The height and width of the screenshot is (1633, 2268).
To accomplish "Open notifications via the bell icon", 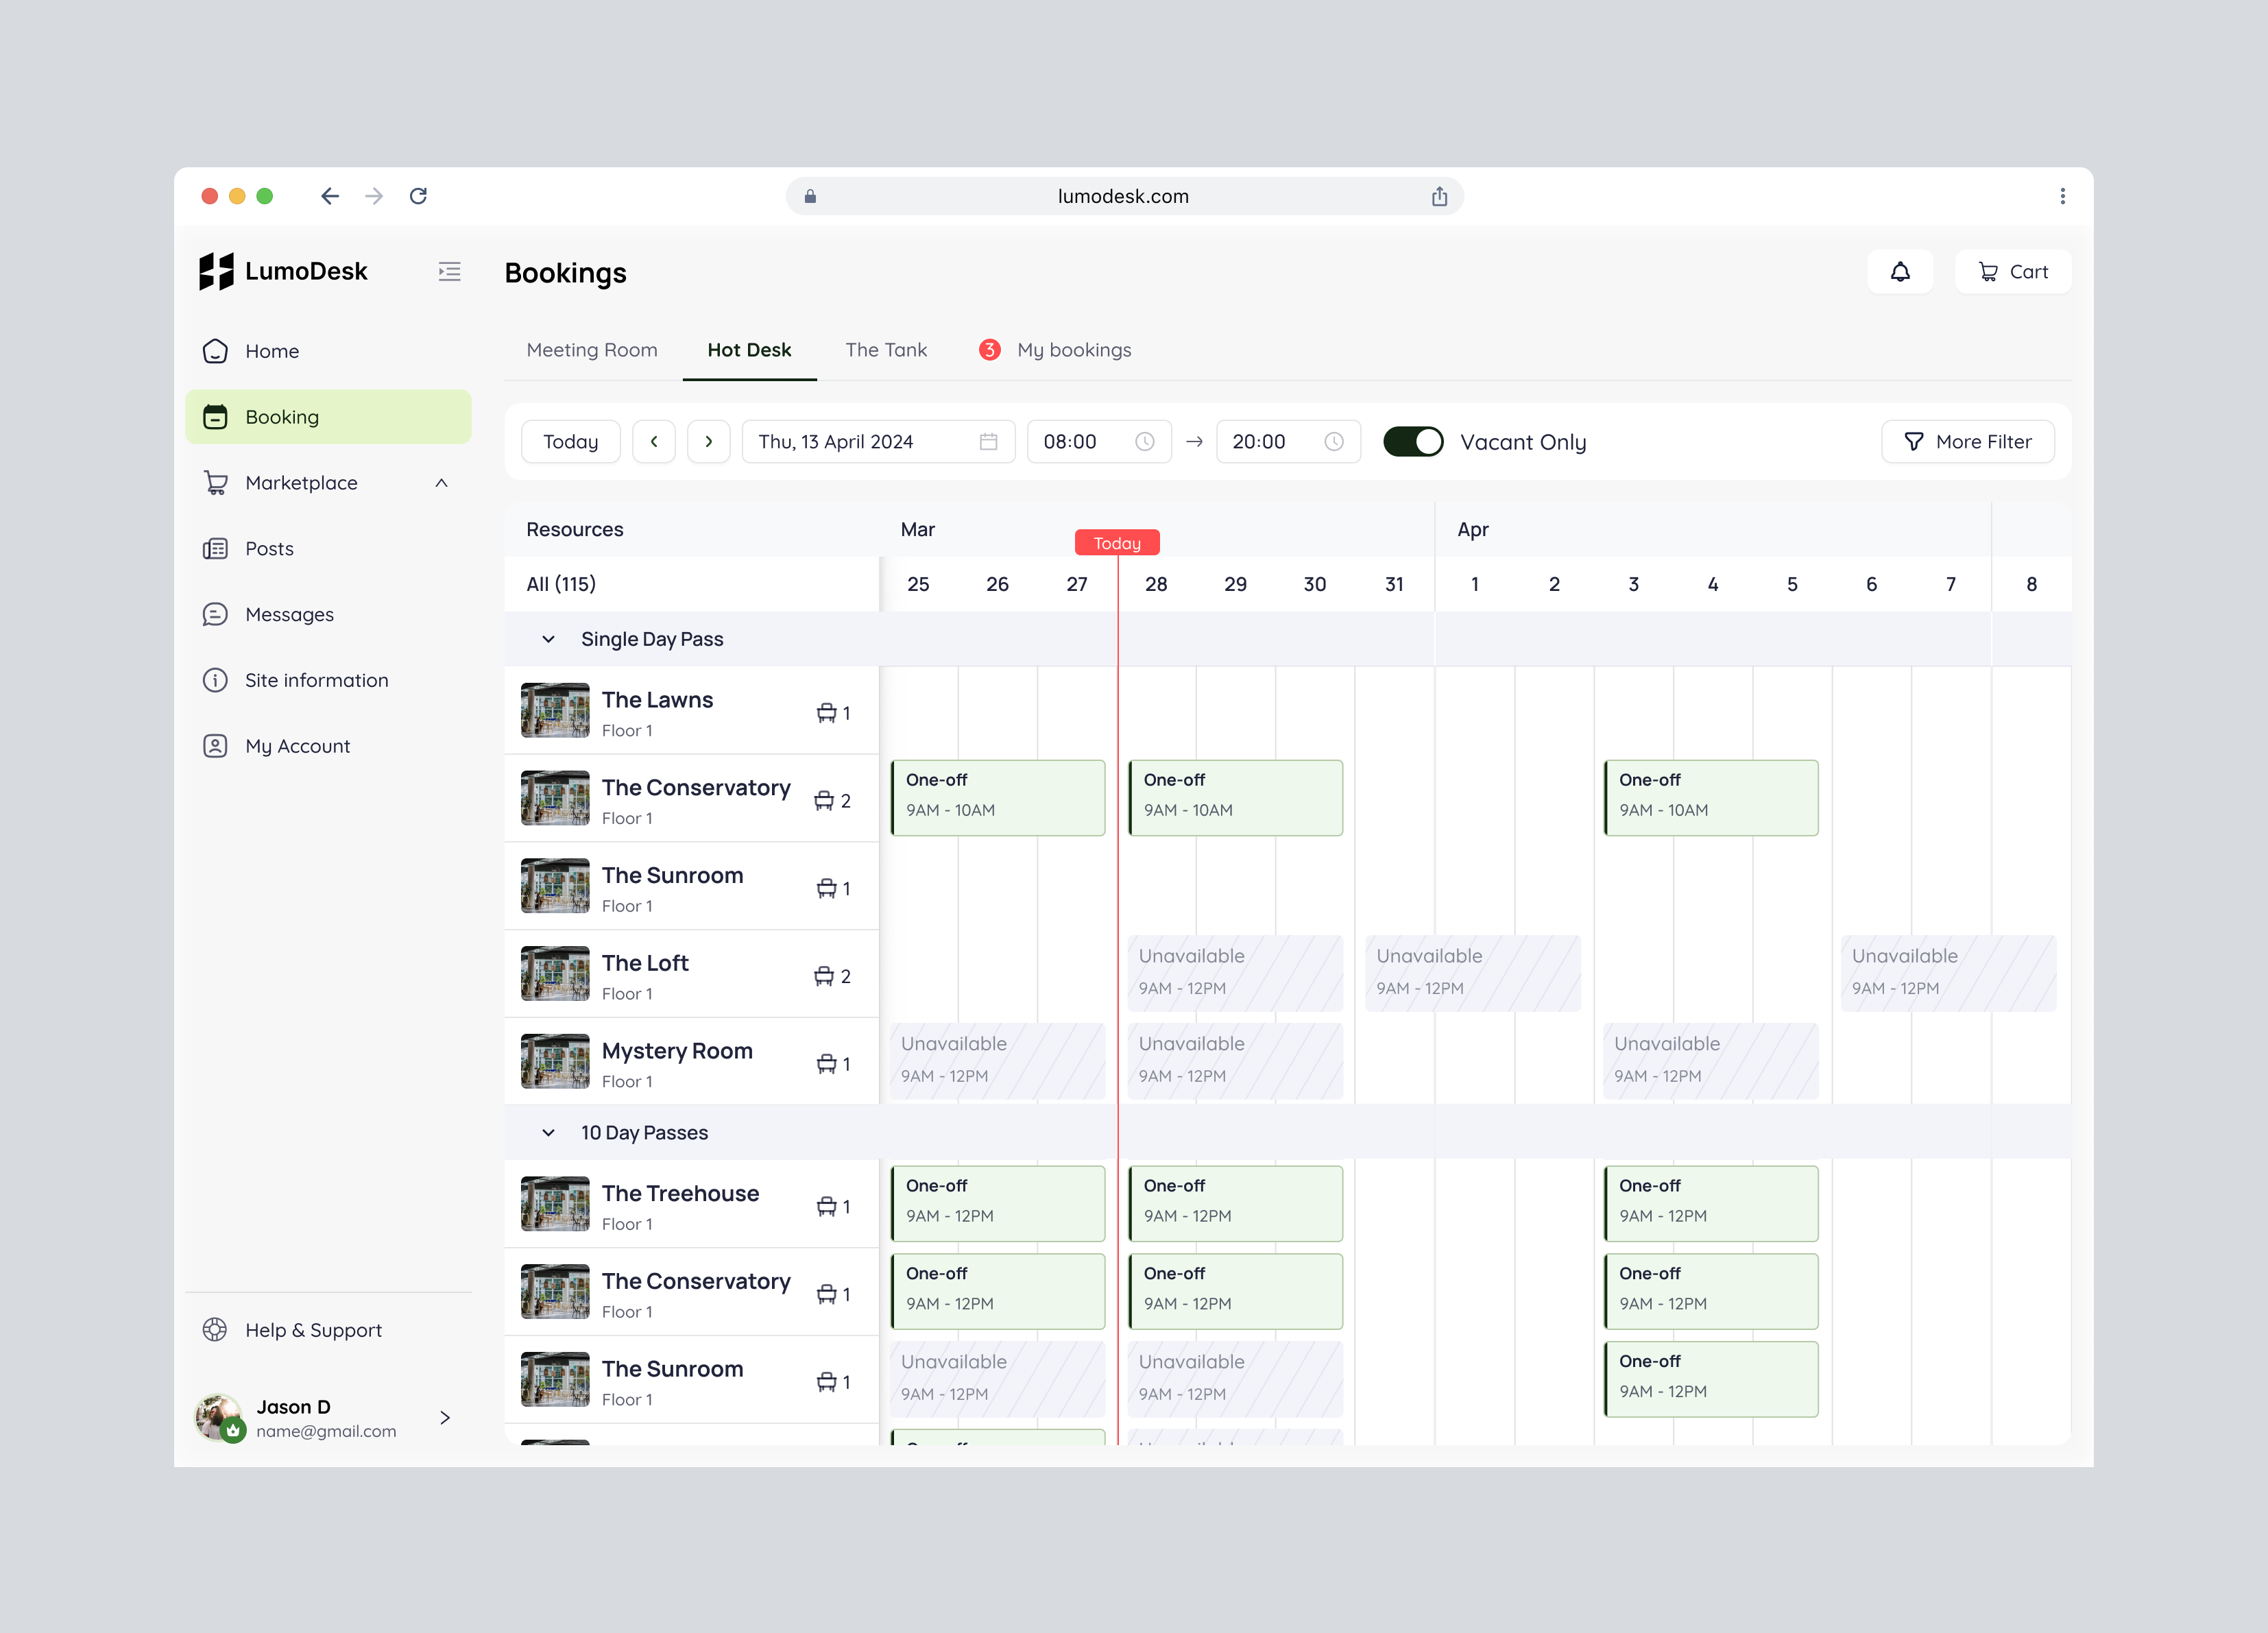I will coord(1900,271).
